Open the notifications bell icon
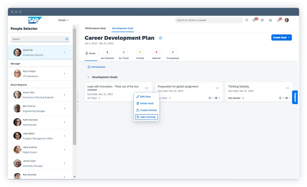Viewport: 307px width, 187px height. click(278, 20)
